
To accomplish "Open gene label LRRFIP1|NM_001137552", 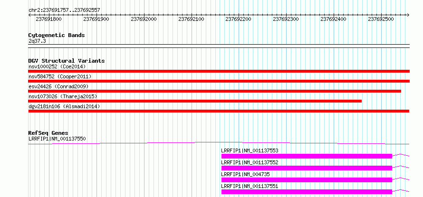I will tap(250, 162).
